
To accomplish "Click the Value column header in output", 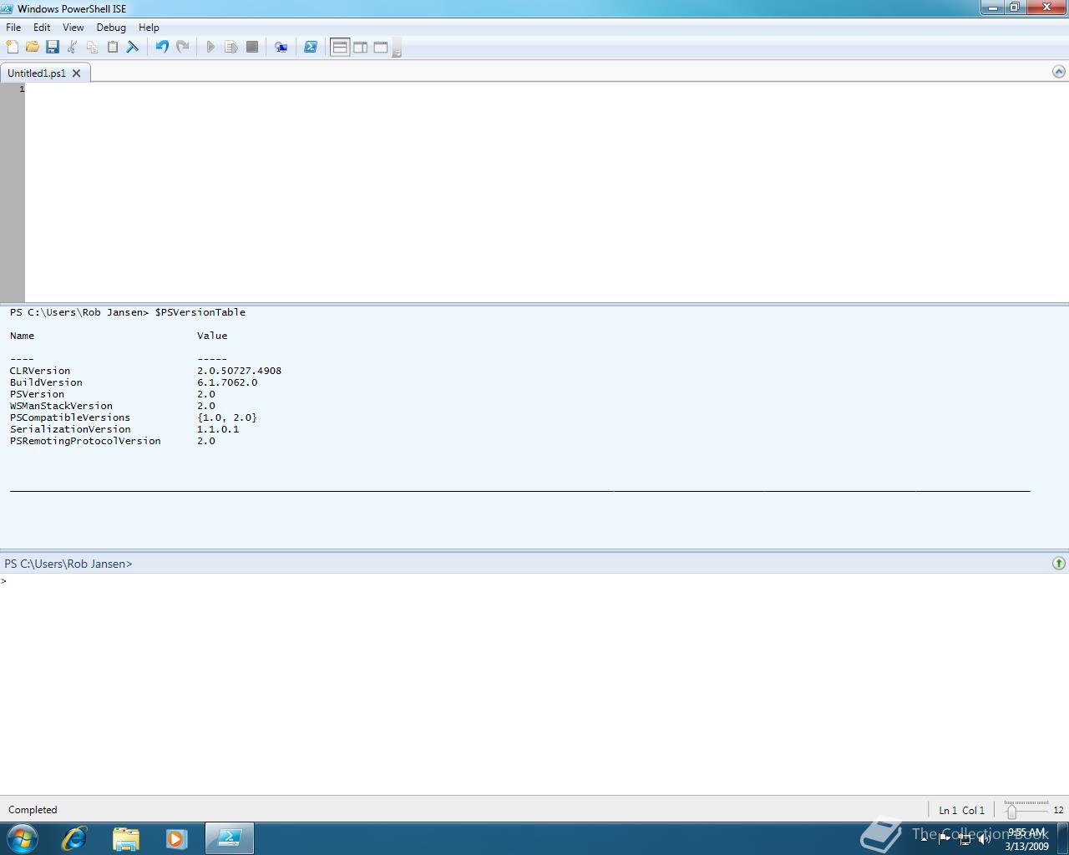I will (x=212, y=336).
